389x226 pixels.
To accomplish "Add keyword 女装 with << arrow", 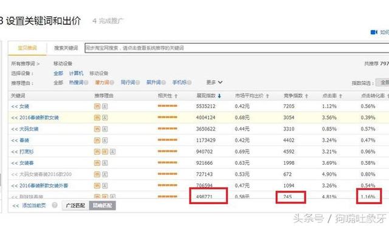I will (x=15, y=107).
